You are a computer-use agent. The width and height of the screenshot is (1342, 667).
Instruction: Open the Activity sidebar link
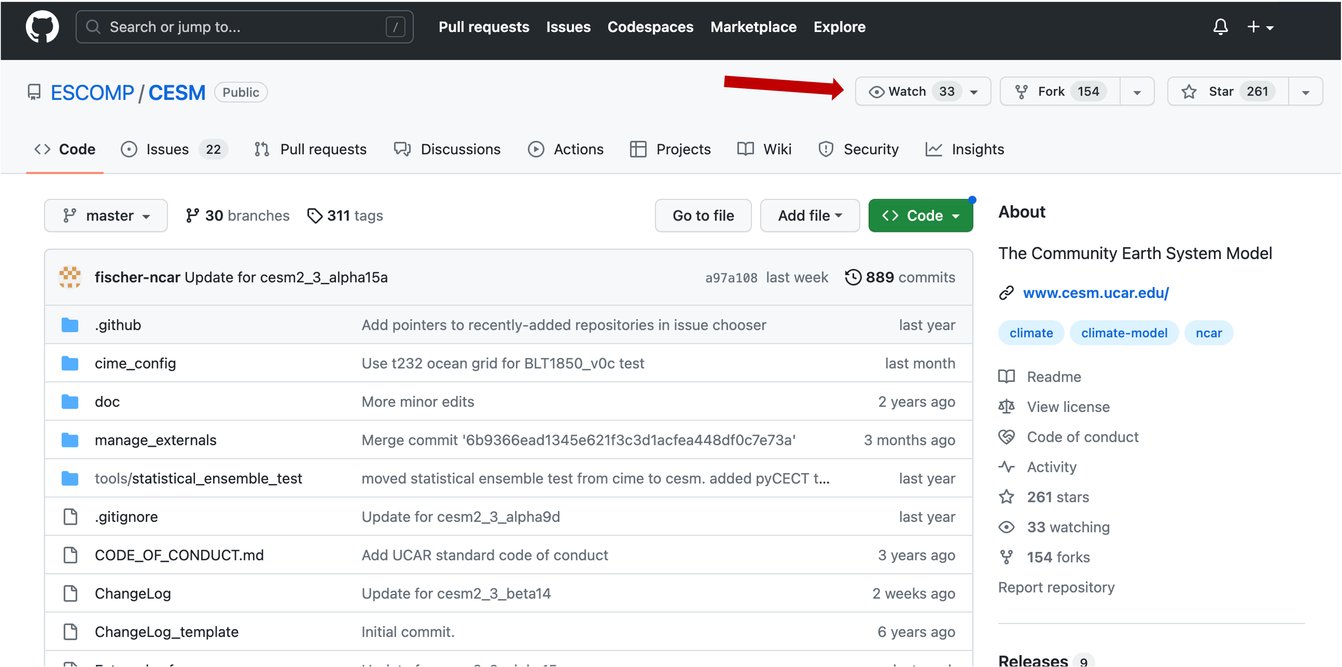point(1037,466)
